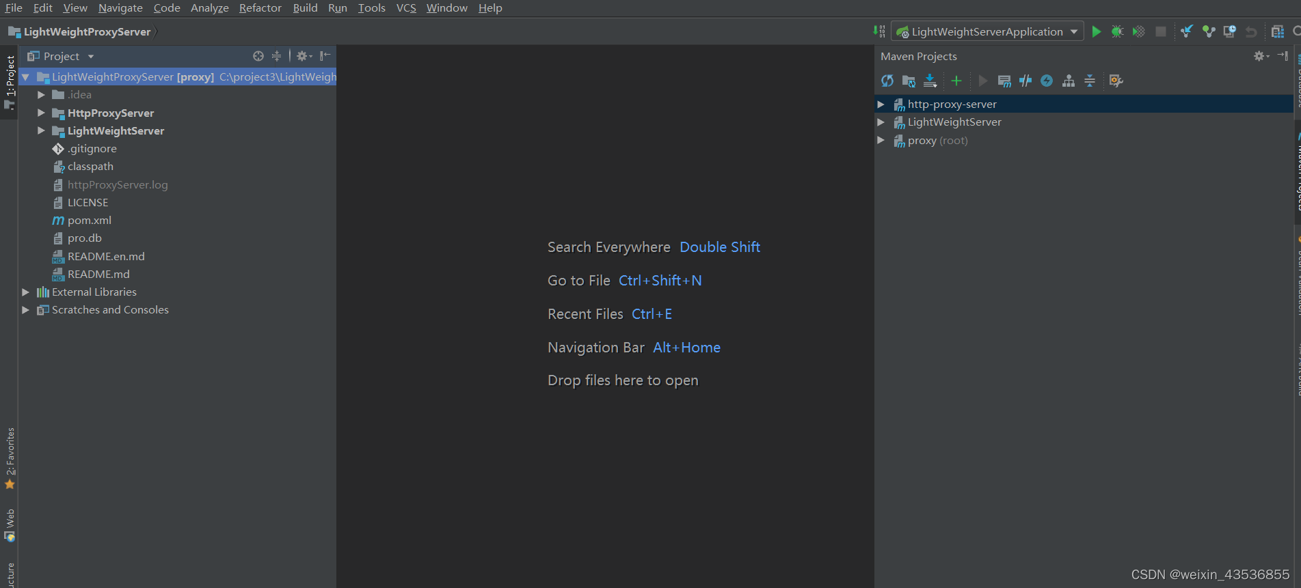Open the Refactor menu
Viewport: 1301px width, 588px height.
(x=260, y=8)
